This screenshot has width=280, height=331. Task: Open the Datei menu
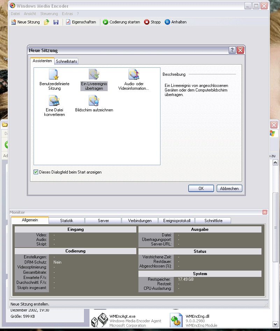coord(15,14)
